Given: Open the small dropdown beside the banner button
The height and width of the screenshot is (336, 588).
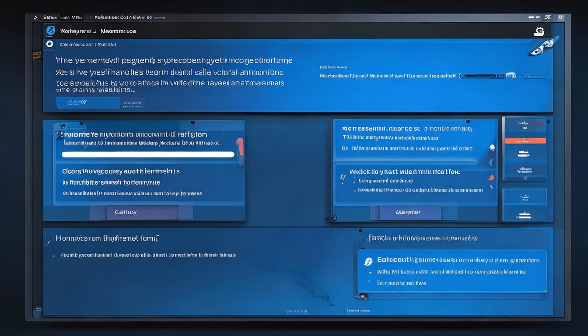Looking at the screenshot, I should click(x=133, y=103).
